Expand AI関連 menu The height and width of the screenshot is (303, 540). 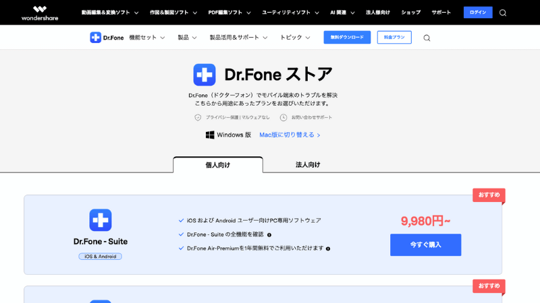[x=342, y=13]
